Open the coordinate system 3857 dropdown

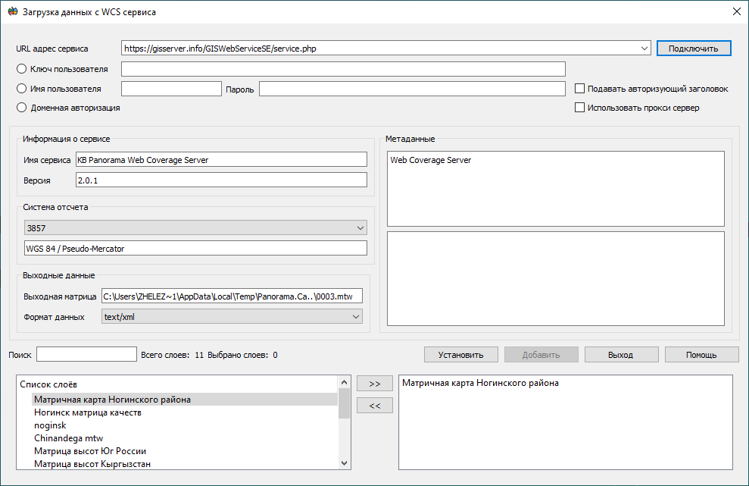pos(360,227)
